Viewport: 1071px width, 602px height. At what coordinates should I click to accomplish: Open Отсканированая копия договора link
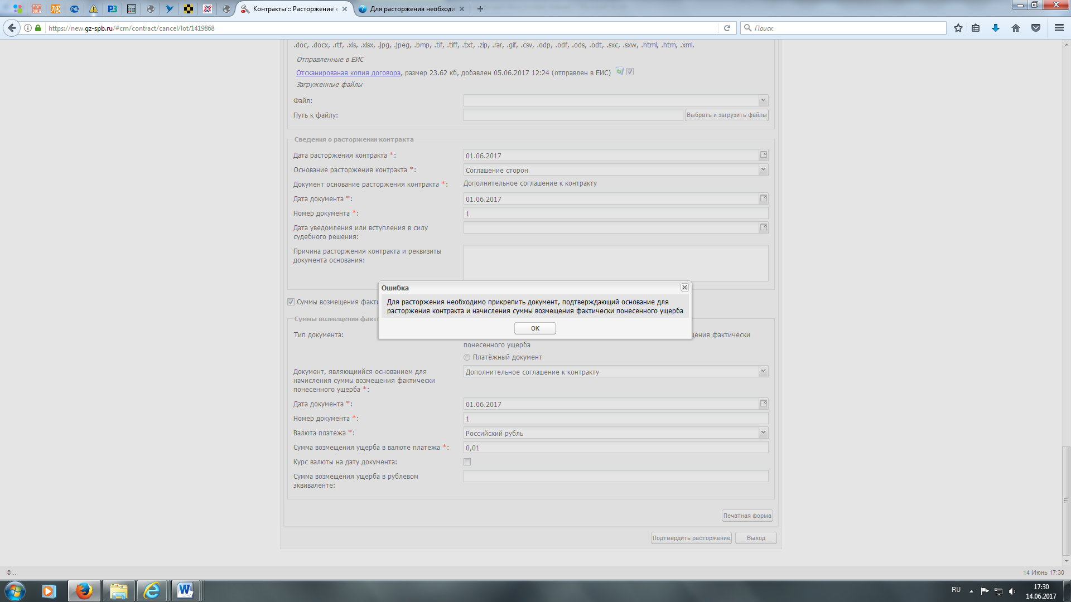pyautogui.click(x=348, y=73)
